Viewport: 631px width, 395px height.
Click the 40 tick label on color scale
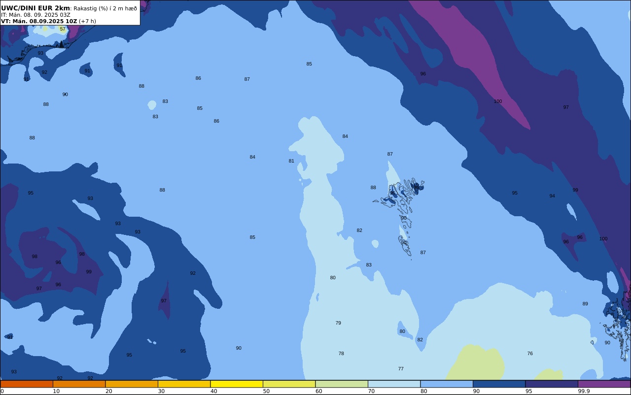[x=213, y=391]
